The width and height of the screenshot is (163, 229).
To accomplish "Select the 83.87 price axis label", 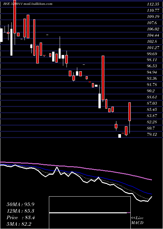I will pos(152,116).
